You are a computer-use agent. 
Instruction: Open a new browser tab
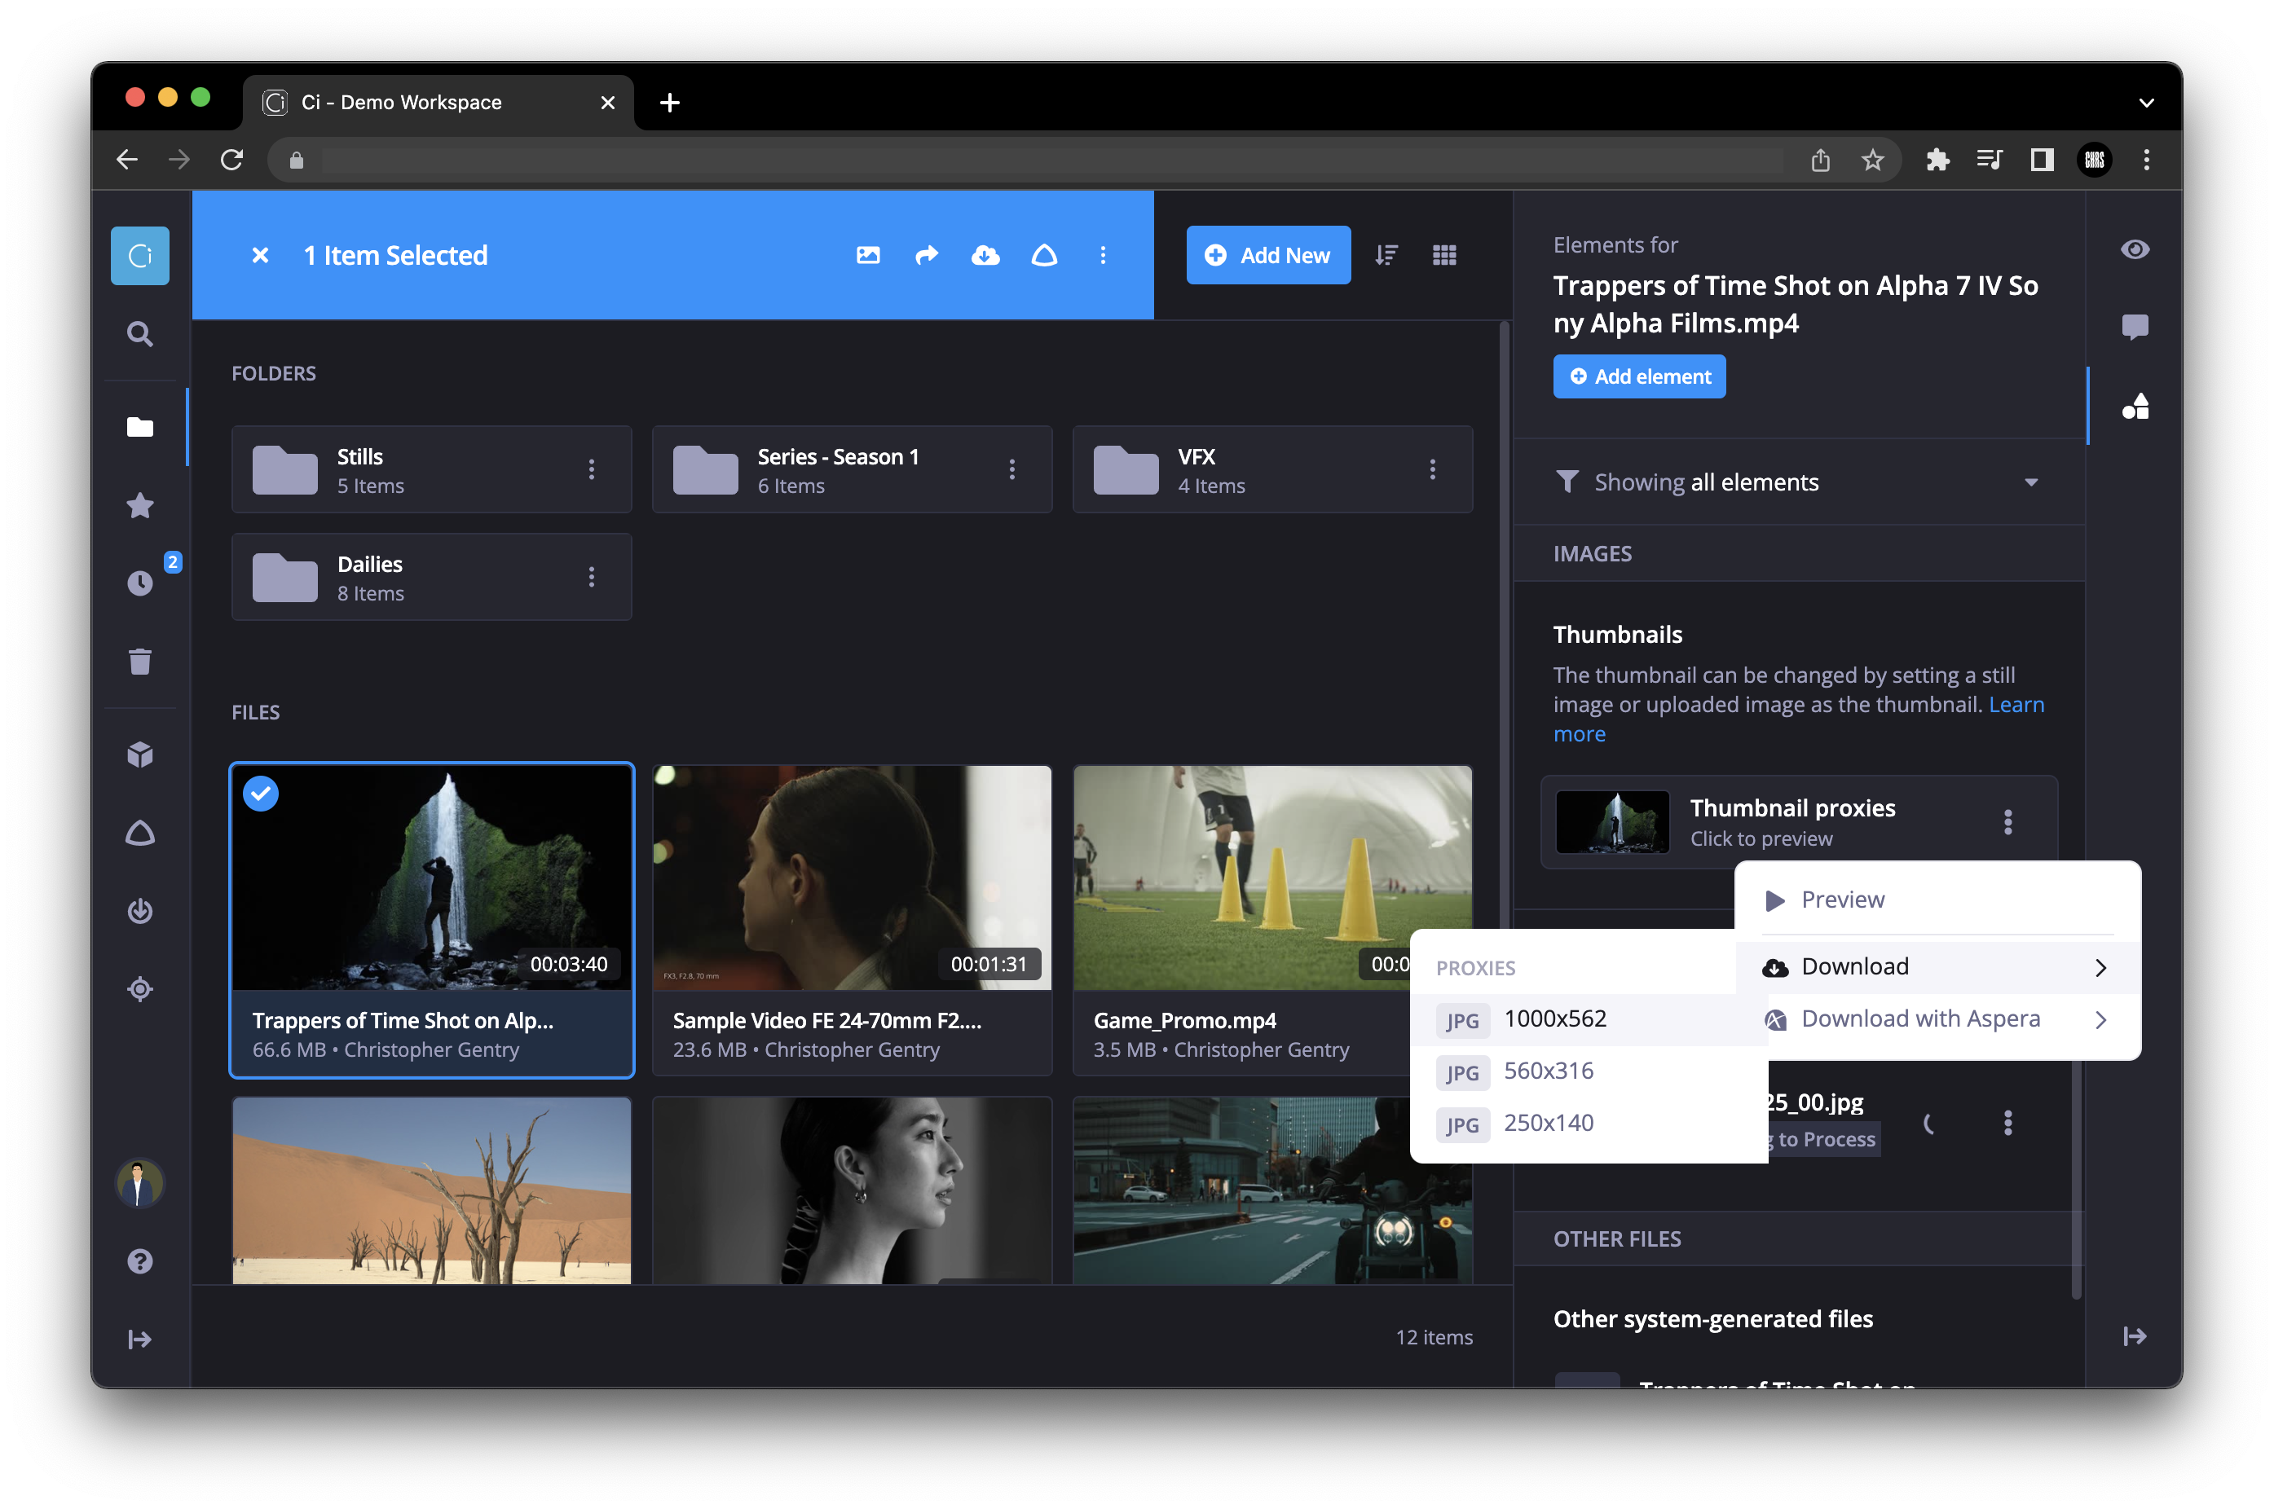click(x=670, y=102)
